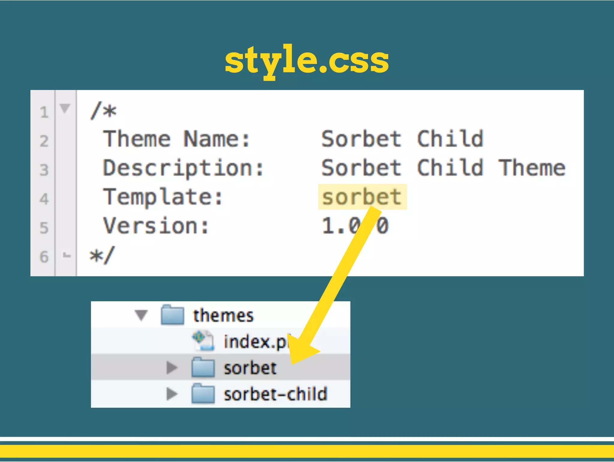
Task: Click the closing '*/' comment marker
Action: point(102,255)
